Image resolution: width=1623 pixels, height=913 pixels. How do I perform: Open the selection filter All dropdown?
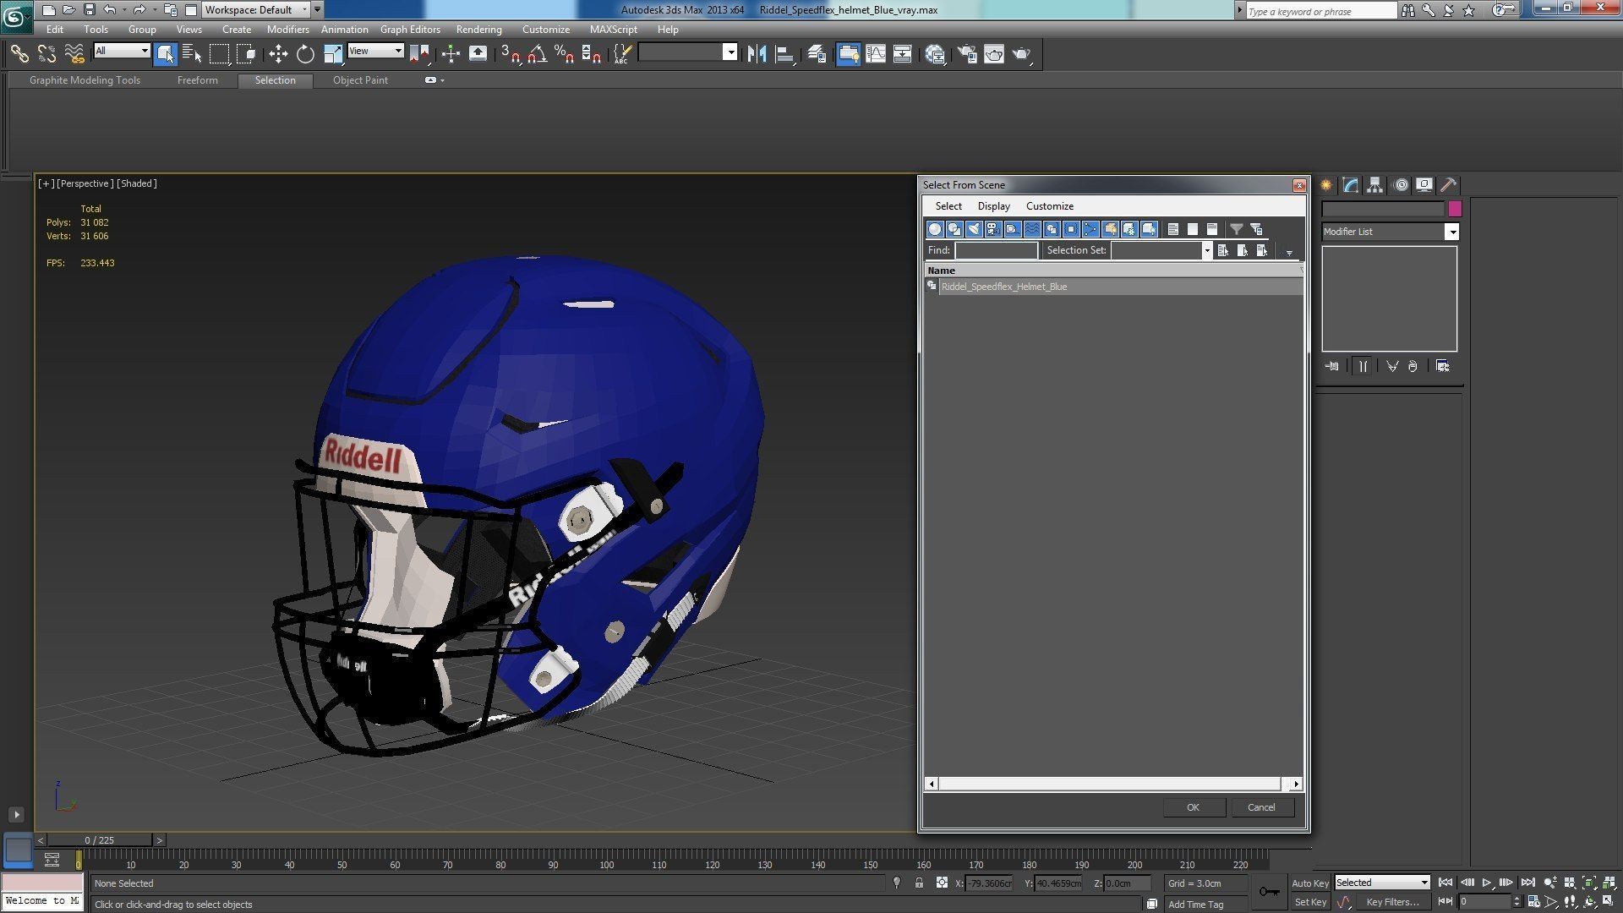click(122, 51)
